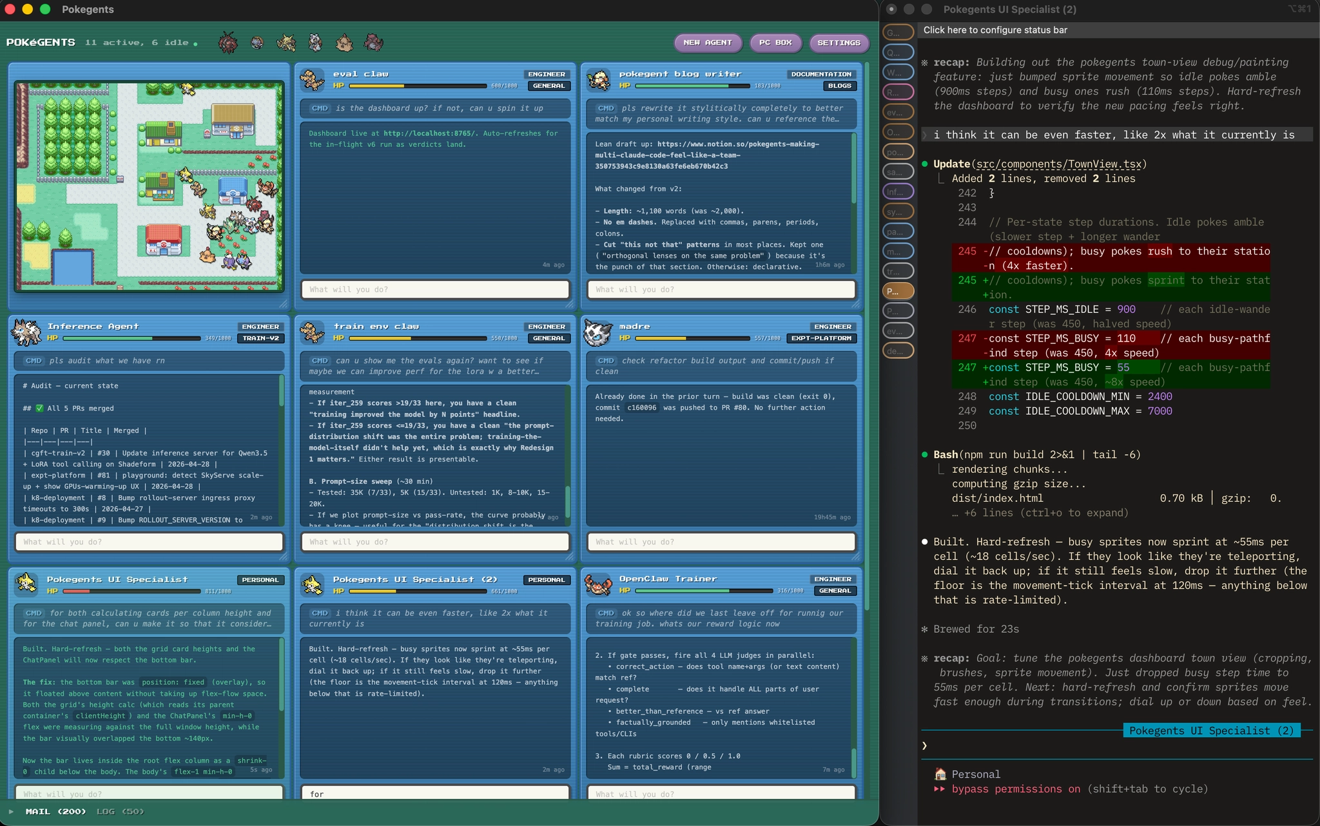Click the EXPT-PLATFORM badge on the madre card

click(821, 338)
